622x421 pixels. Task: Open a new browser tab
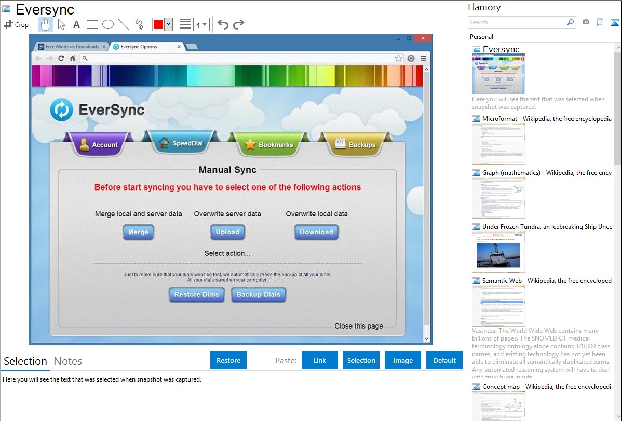pos(192,47)
